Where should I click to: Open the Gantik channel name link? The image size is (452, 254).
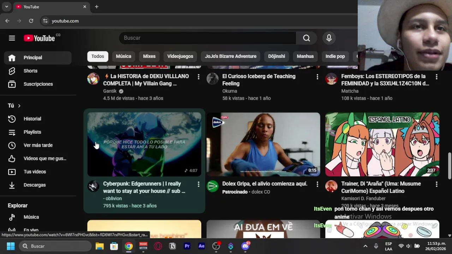tap(110, 91)
